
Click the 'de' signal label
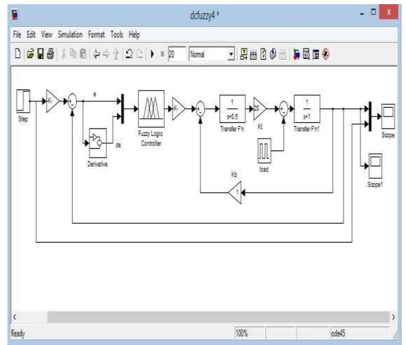118,145
